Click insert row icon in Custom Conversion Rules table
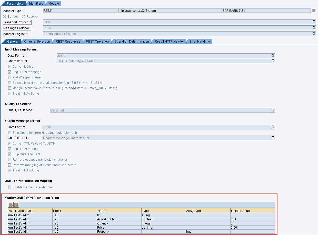Image resolution: width=318 pixels, height=235 pixels. pyautogui.click(x=11, y=205)
